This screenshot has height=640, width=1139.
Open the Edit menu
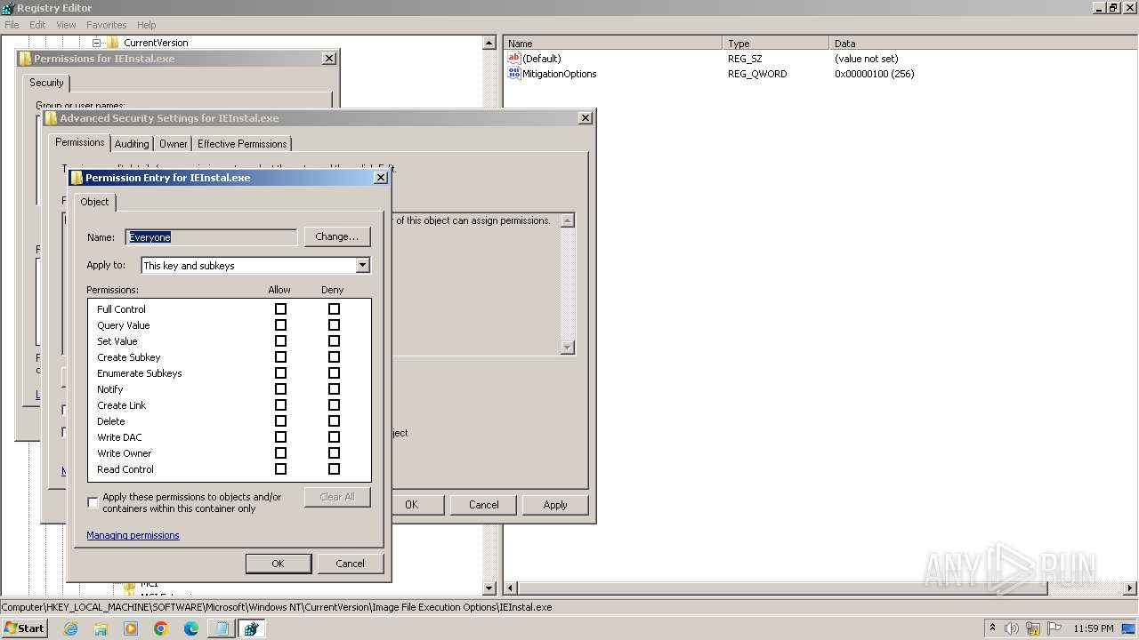point(37,25)
